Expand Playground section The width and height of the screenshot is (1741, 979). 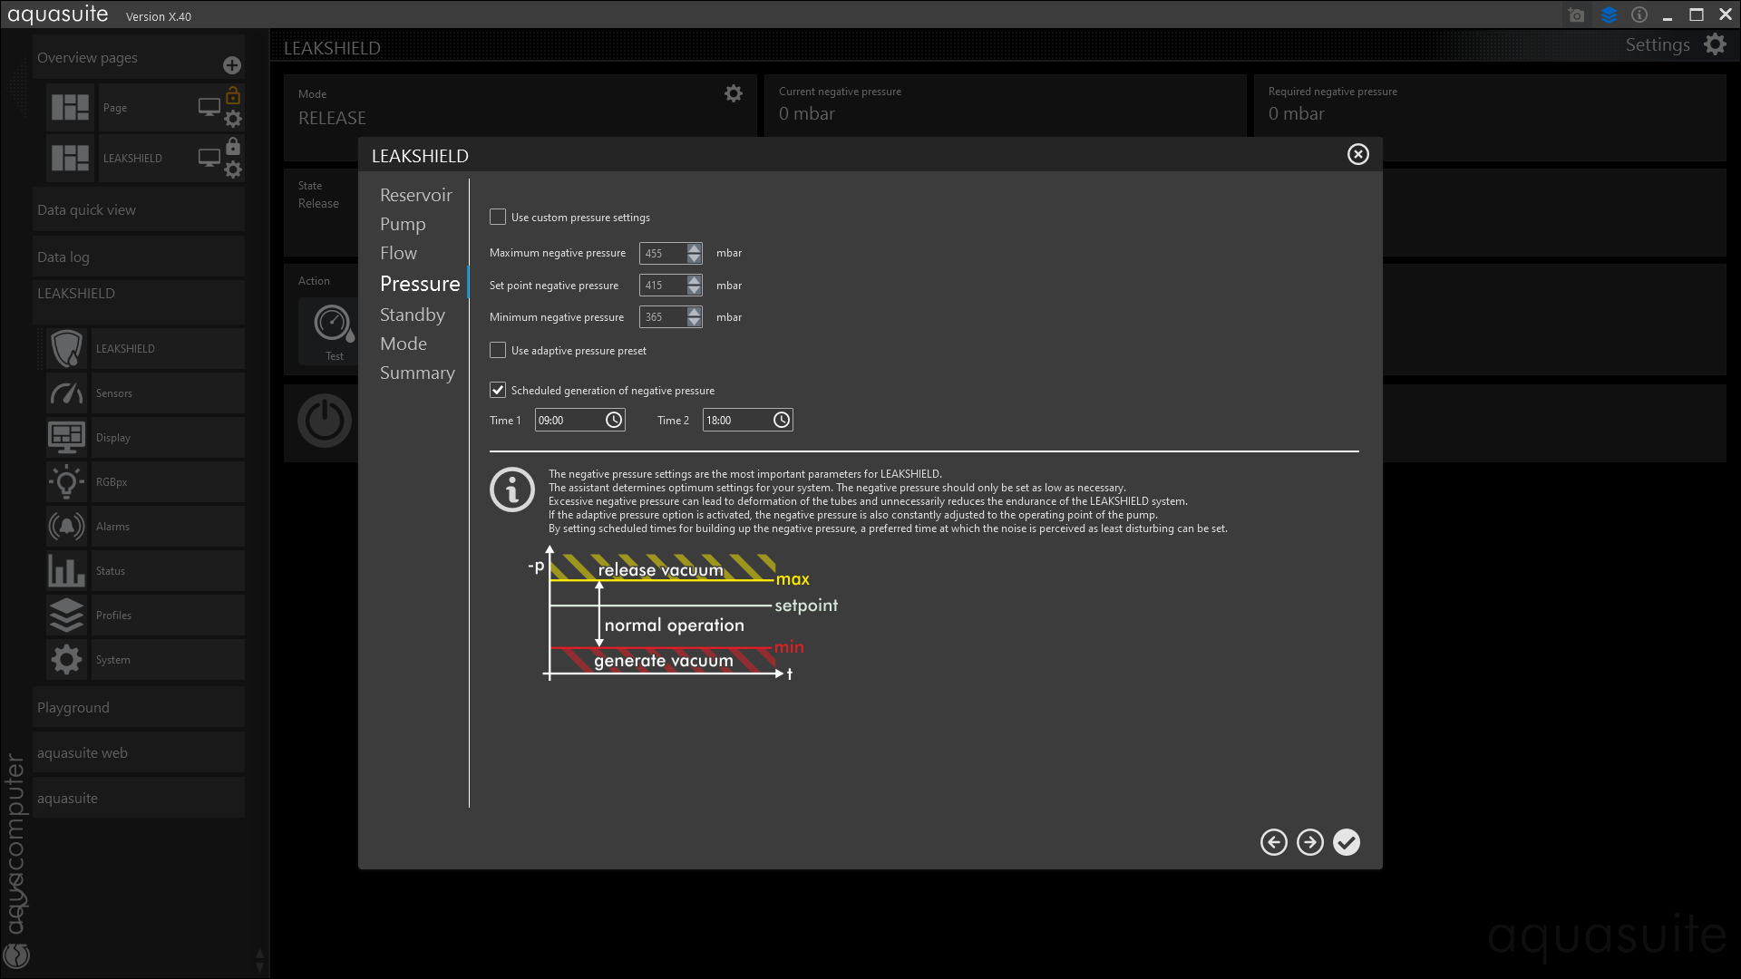138,707
